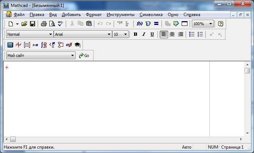Toggle Italic formatting
This screenshot has height=153, width=254.
(x=144, y=34)
